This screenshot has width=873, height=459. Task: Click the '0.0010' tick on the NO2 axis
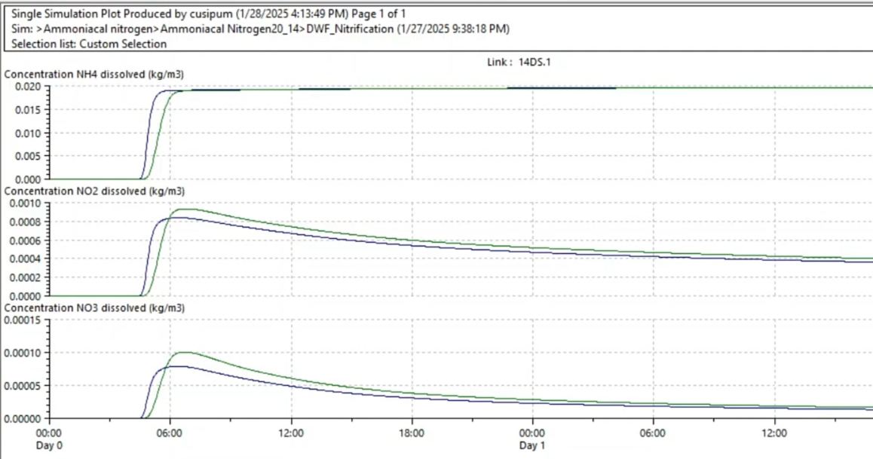click(x=25, y=203)
